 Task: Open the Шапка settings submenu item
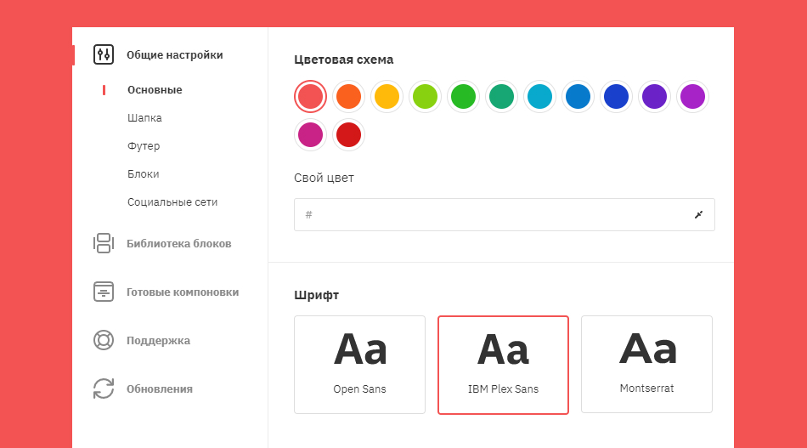[144, 118]
